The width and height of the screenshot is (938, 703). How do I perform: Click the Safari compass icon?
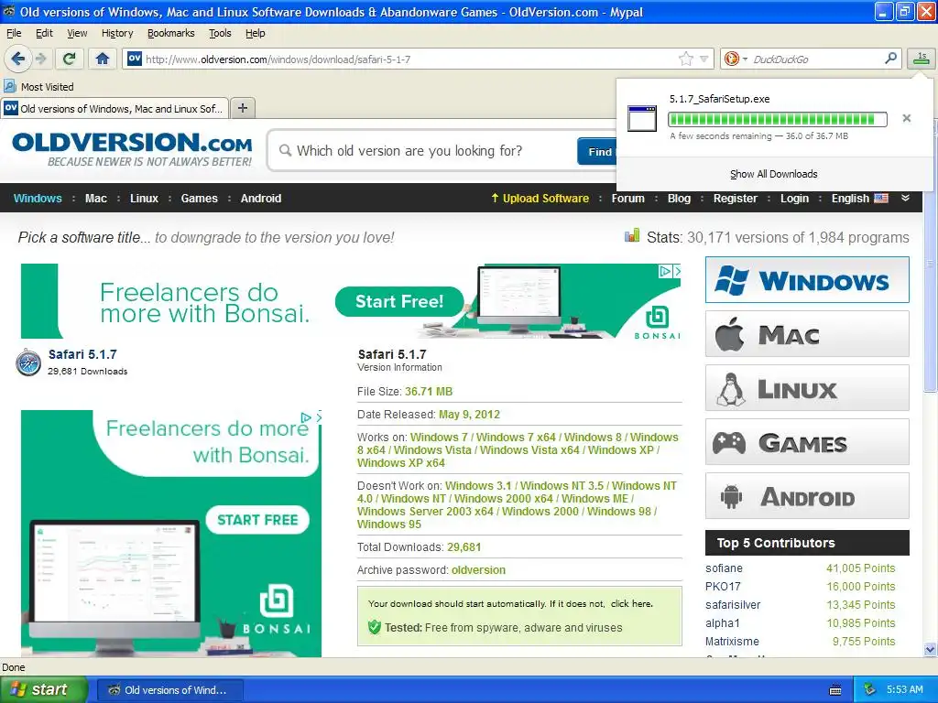[x=28, y=362]
